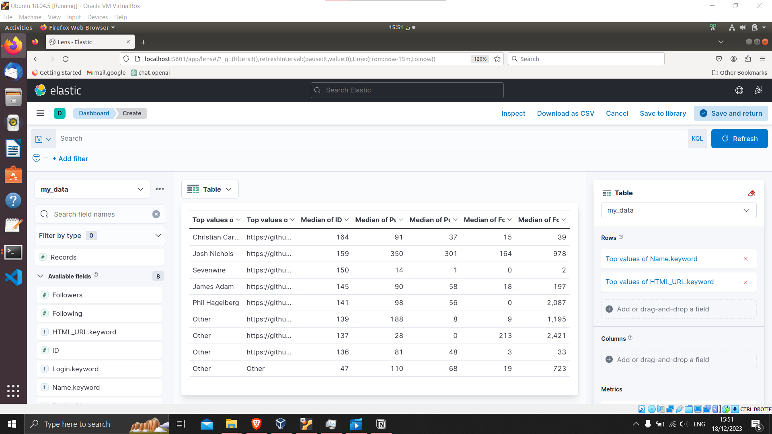The width and height of the screenshot is (772, 434).
Task: Clear the field names search box
Action: [156, 214]
